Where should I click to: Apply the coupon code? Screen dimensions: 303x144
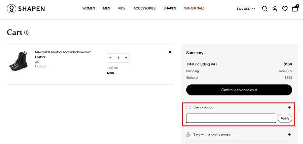point(285,118)
